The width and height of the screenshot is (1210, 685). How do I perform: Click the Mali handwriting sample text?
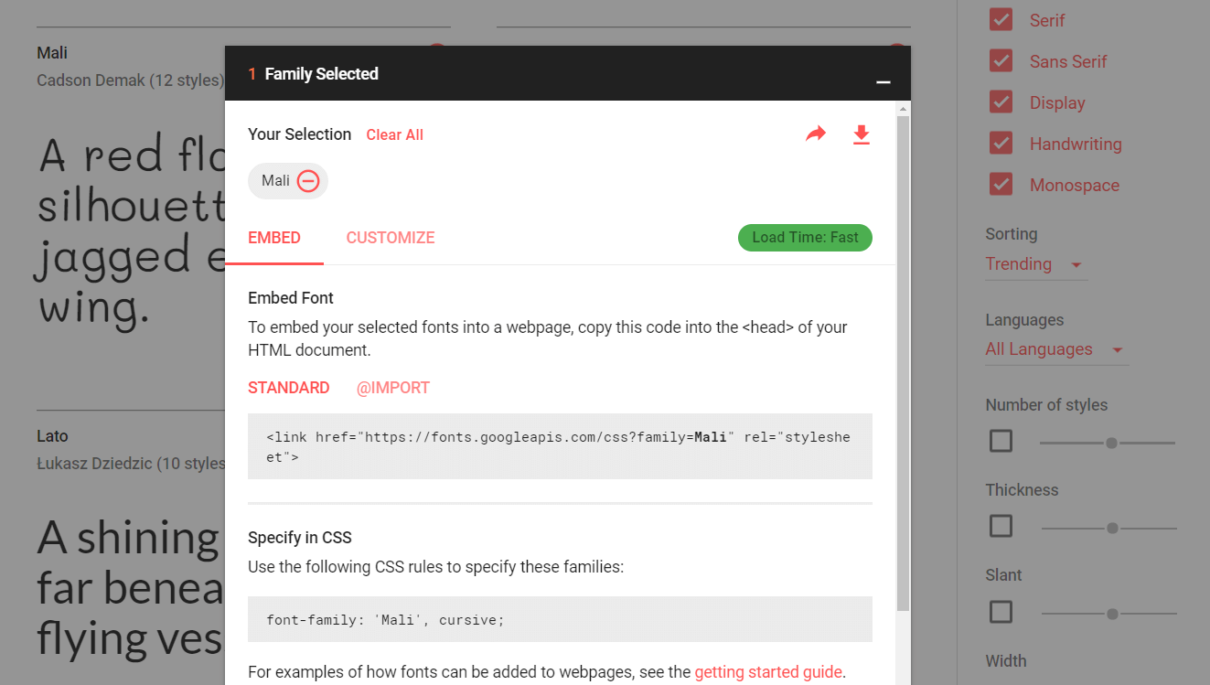tap(130, 232)
